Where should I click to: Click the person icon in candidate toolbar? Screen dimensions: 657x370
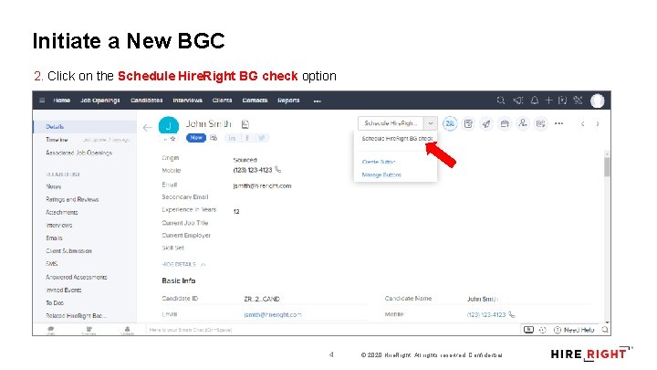coord(523,123)
